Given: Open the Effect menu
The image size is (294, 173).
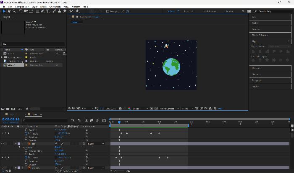Looking at the screenshot, I should tap(43, 7).
